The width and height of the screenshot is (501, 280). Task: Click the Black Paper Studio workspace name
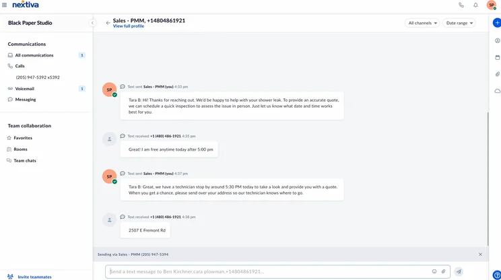(x=30, y=23)
